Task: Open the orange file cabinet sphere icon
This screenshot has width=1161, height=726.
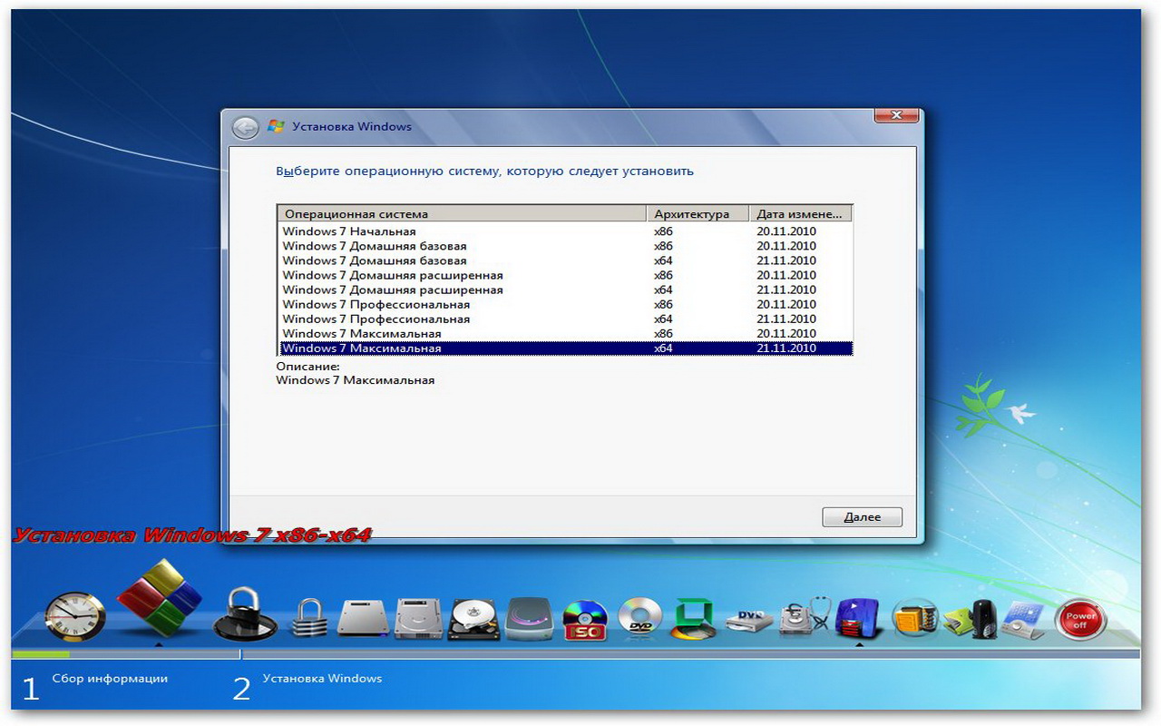Action: [914, 618]
